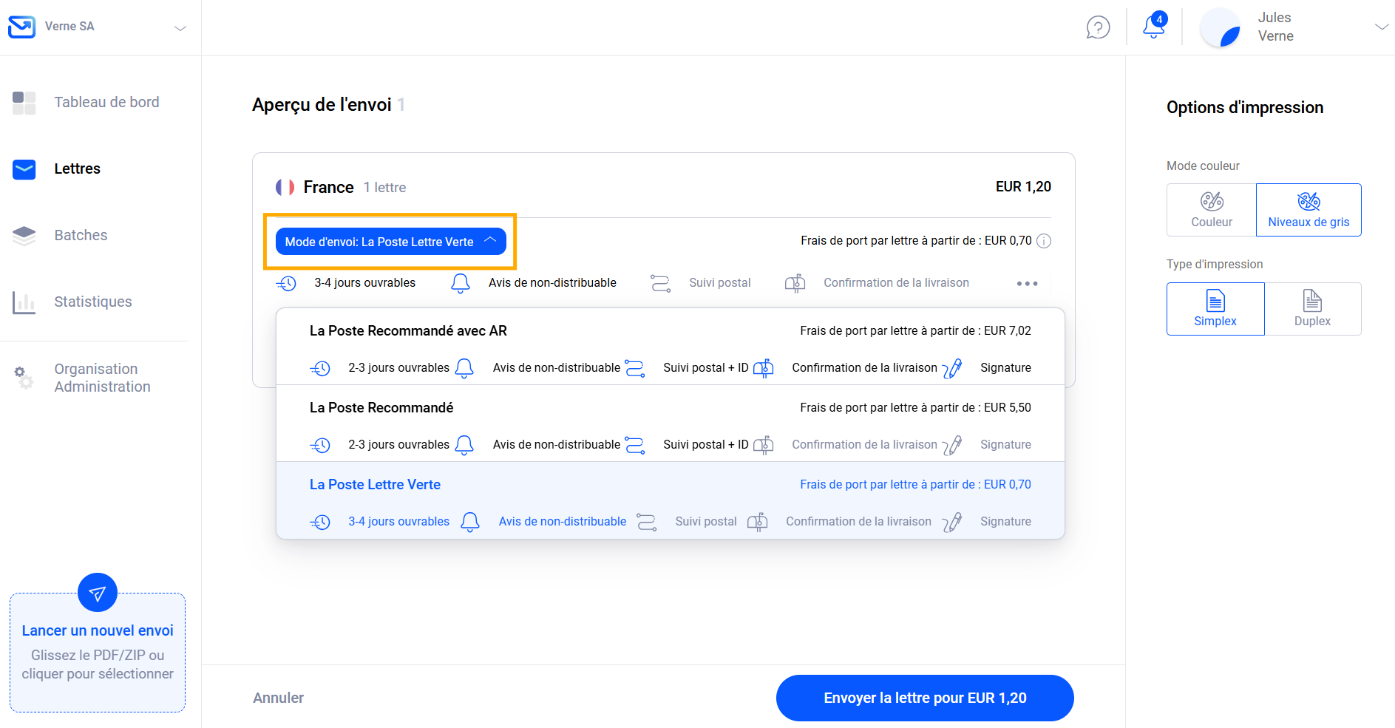The height and width of the screenshot is (728, 1395).
Task: Choose Simplex print type
Action: coord(1215,309)
